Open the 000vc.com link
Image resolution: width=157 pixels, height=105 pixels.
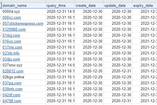12,17
